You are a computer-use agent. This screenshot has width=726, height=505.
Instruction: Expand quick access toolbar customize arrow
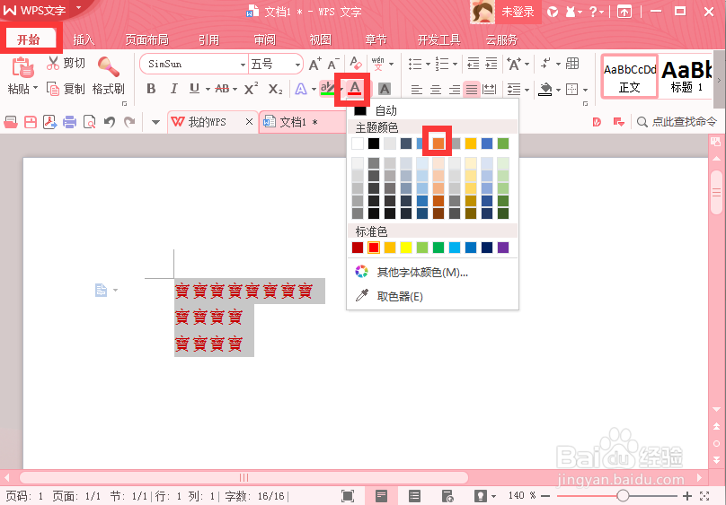click(x=155, y=123)
